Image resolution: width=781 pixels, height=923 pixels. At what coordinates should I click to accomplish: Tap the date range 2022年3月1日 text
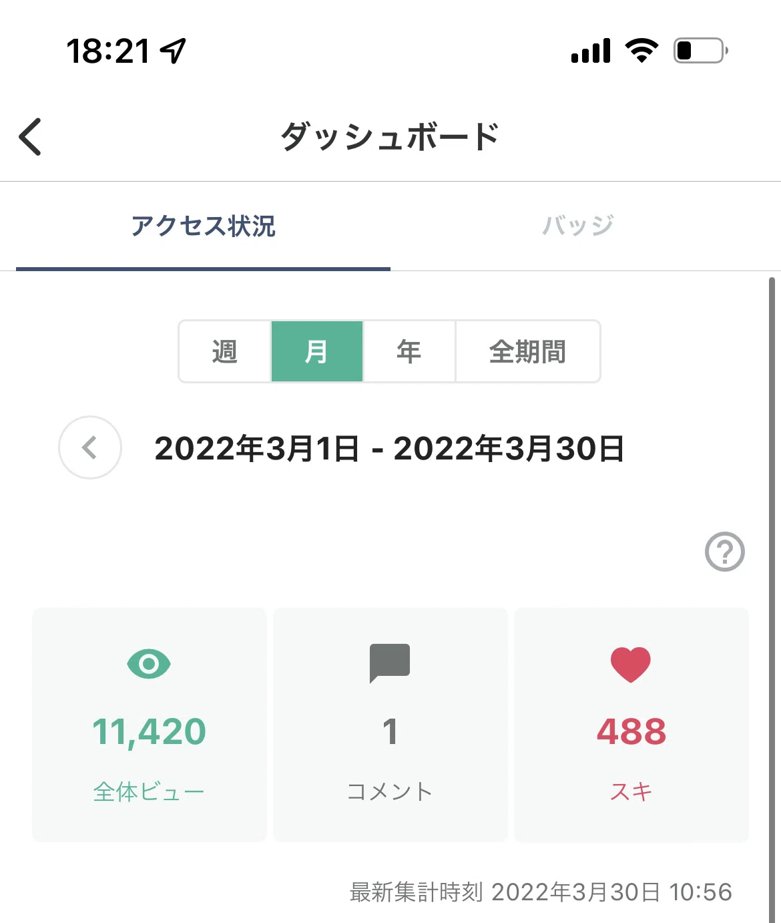257,448
